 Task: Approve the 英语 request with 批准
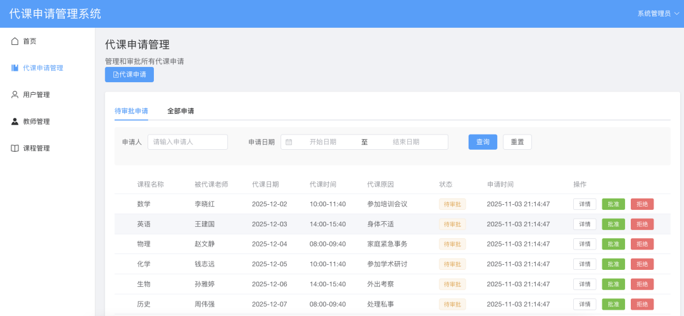pos(613,224)
